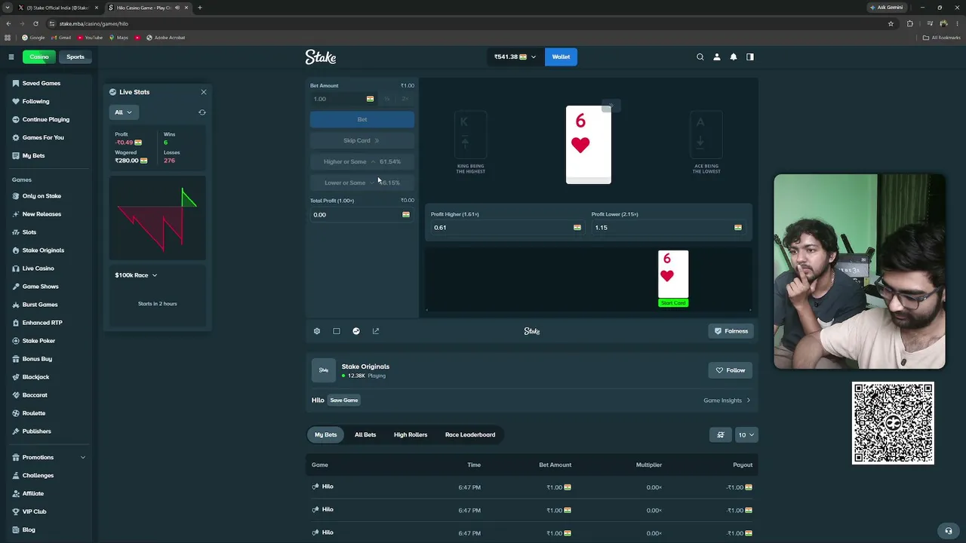
Task: Open the Maps bookmark
Action: [119, 38]
